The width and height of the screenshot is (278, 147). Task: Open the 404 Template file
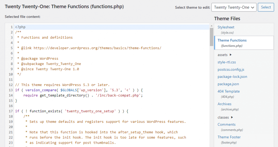tap(229, 91)
